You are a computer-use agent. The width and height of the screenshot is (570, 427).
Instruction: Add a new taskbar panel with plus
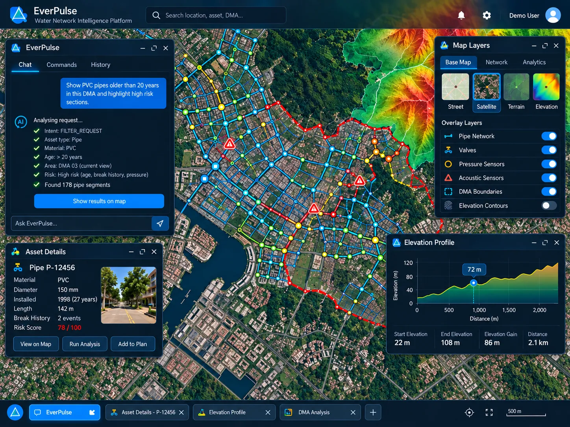[x=373, y=412]
